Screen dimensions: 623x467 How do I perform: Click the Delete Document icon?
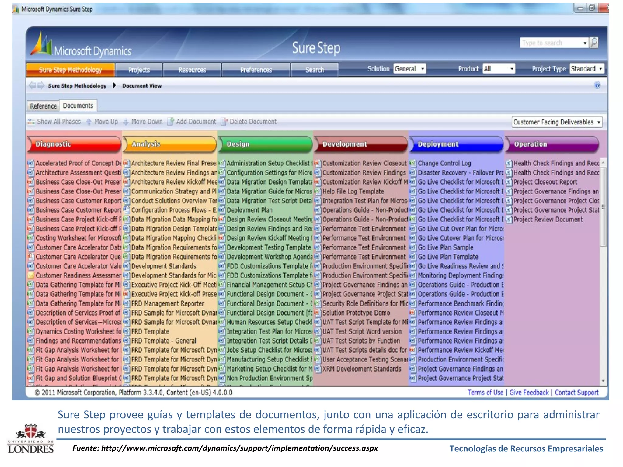[224, 122]
